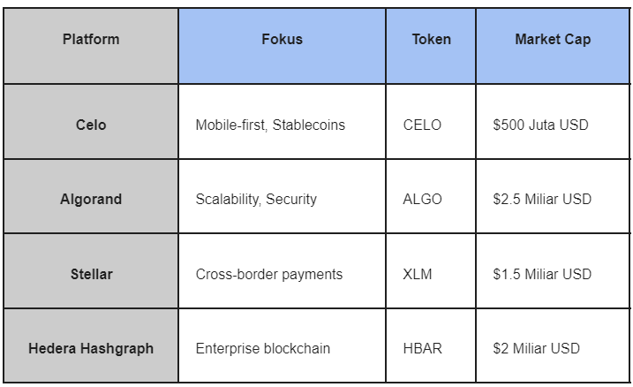Click the Scalability, Security cell
This screenshot has height=387, width=633.
[x=282, y=196]
